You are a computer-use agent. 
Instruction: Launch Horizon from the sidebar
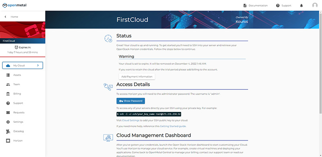18,140
